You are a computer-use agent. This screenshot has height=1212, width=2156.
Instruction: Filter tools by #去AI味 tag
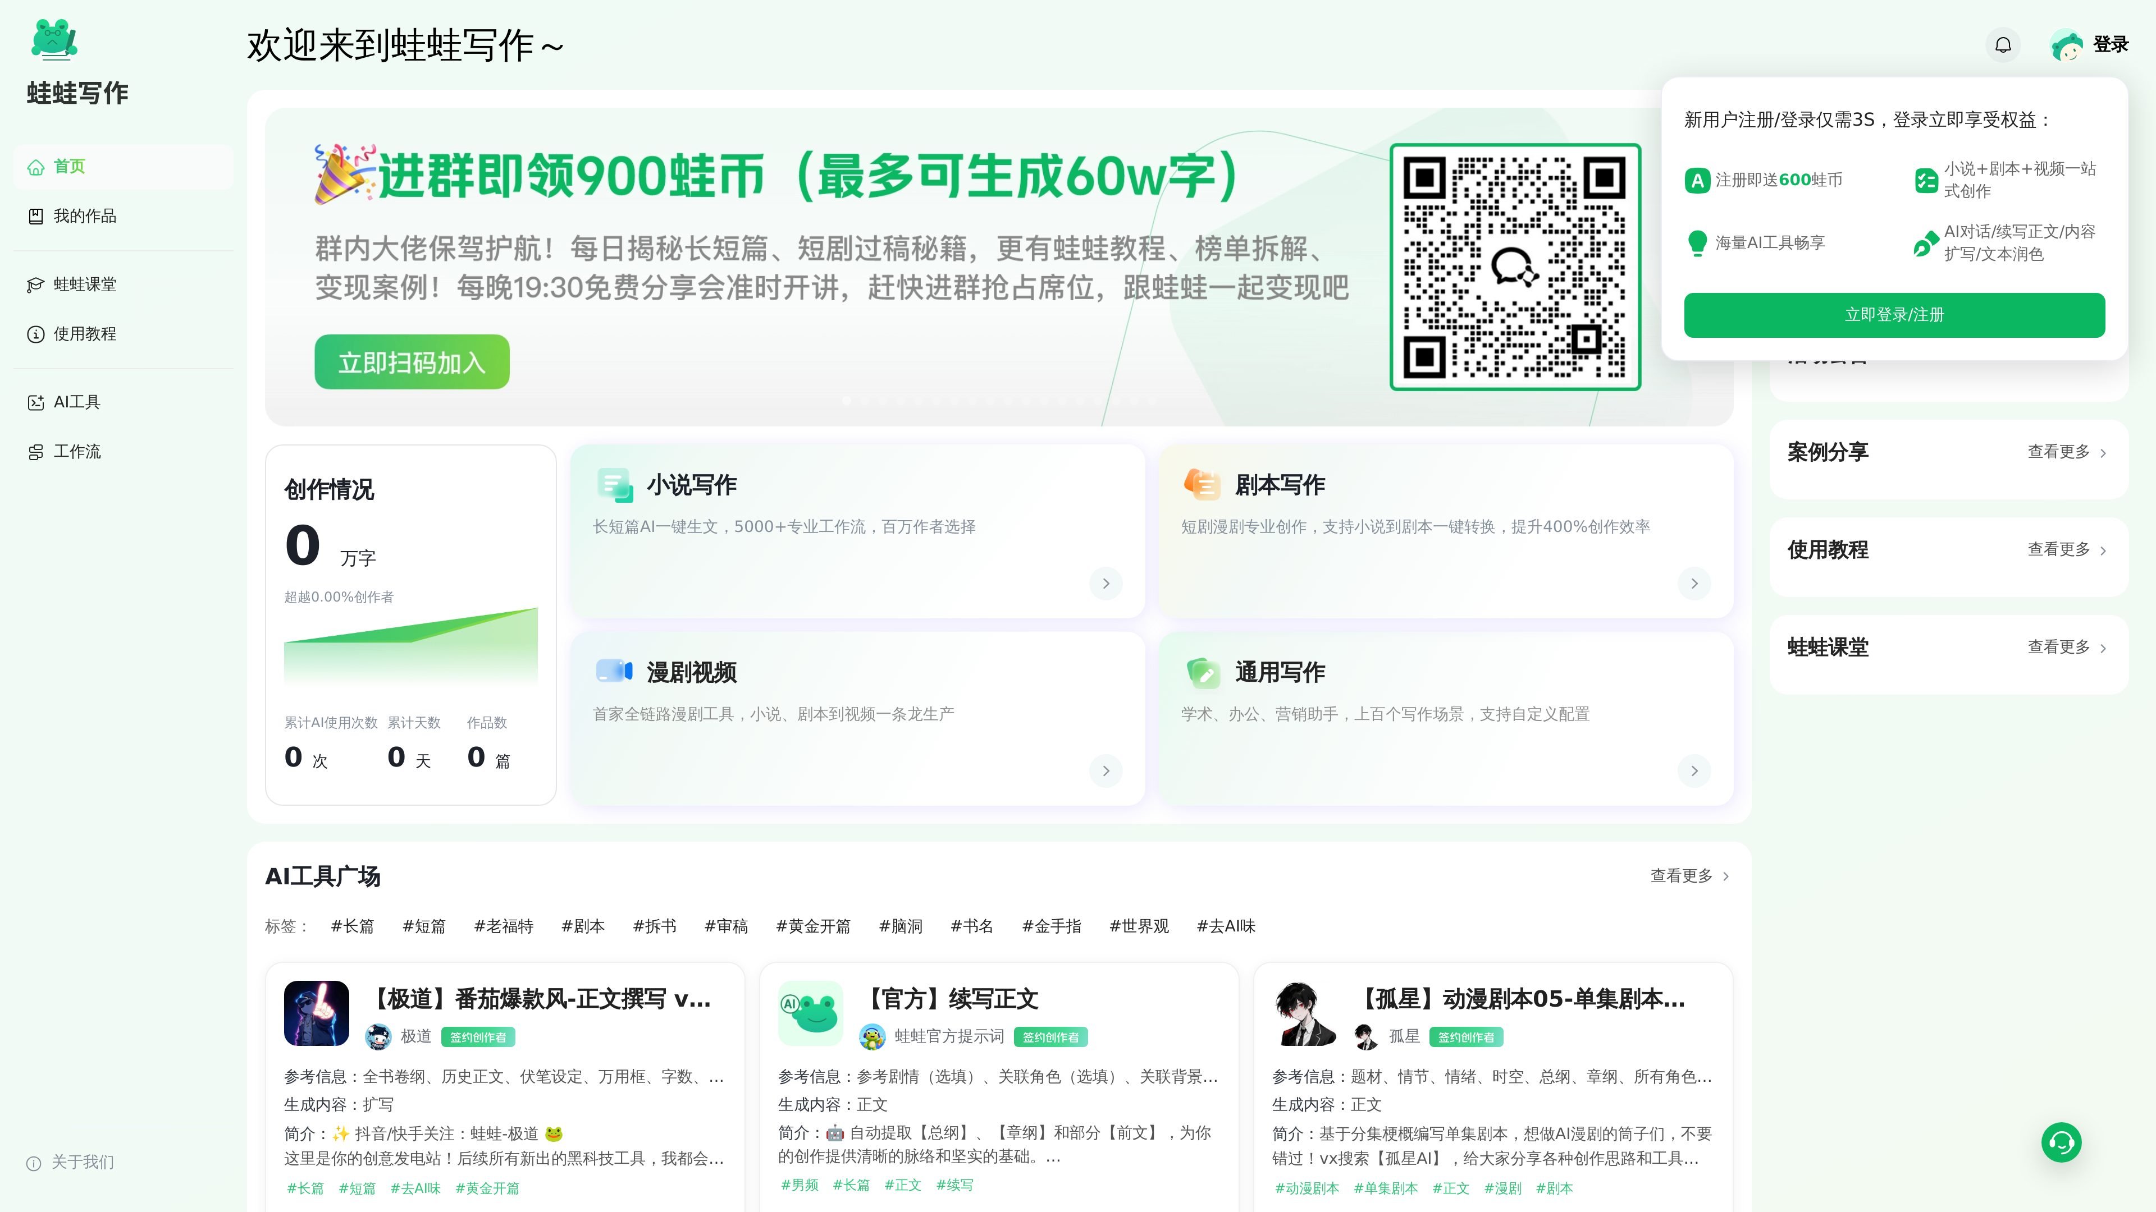pyautogui.click(x=1226, y=927)
